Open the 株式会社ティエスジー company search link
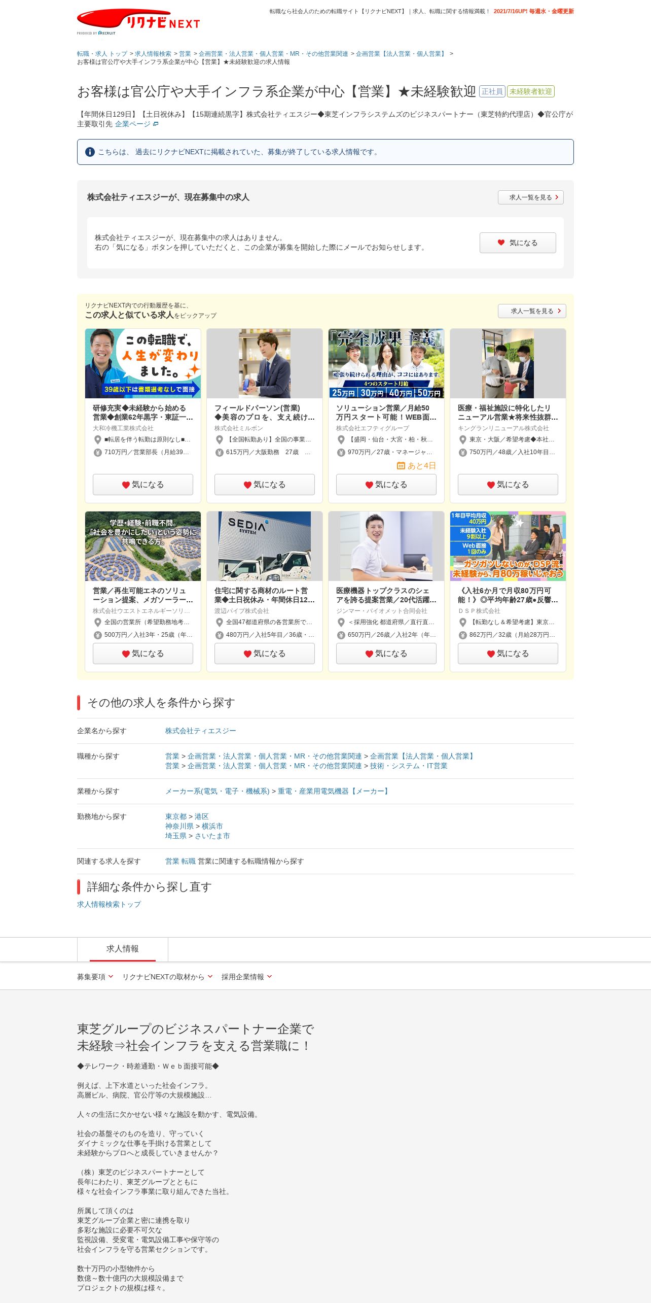The width and height of the screenshot is (651, 1303). click(x=201, y=731)
